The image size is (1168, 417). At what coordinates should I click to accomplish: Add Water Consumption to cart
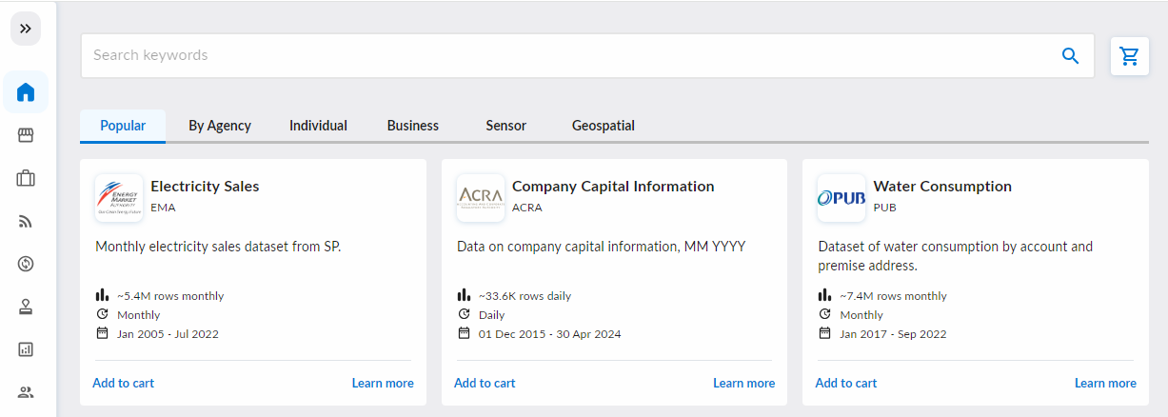(846, 383)
